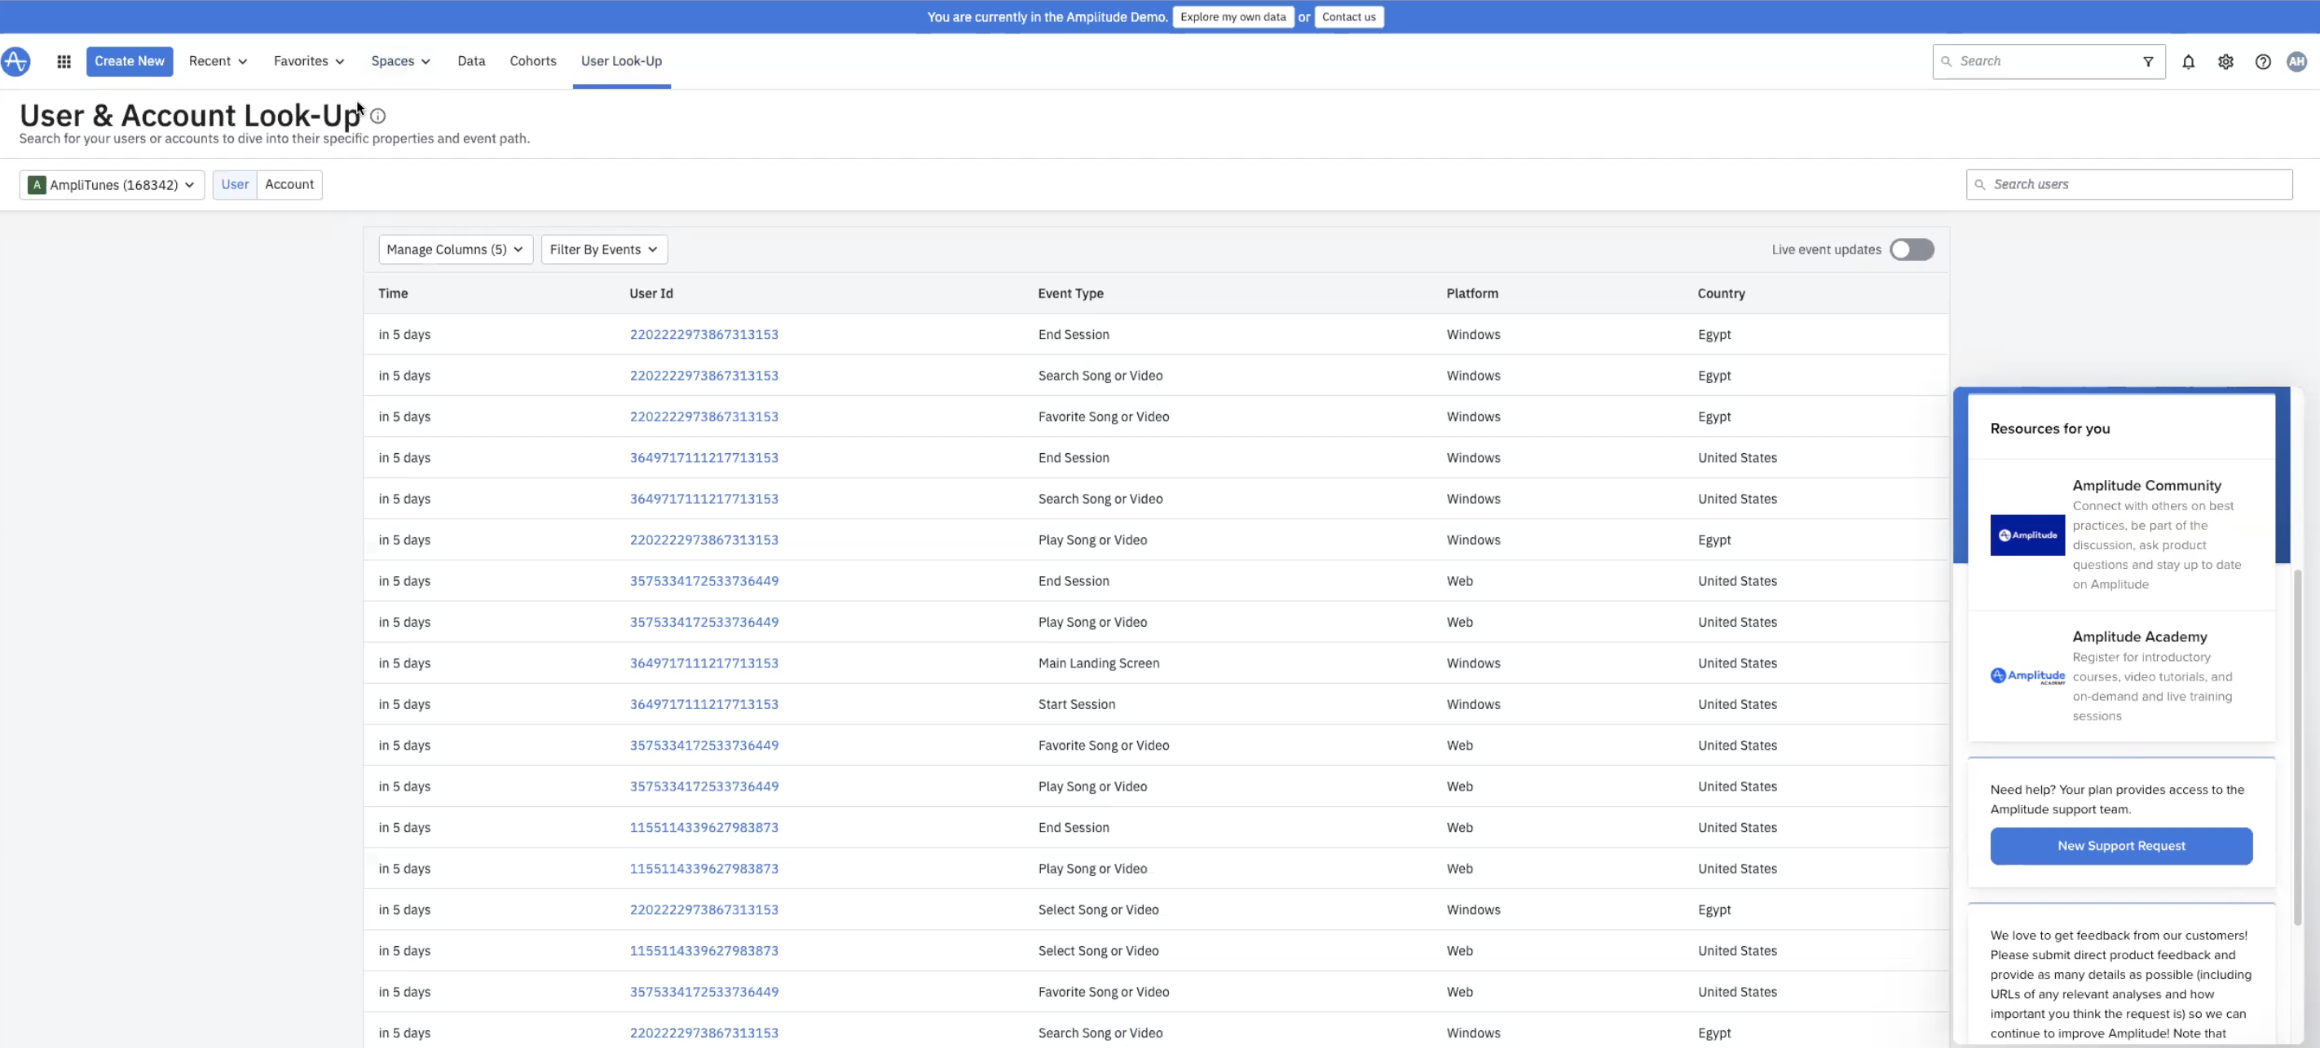
Task: Switch to the Account segment option
Action: [289, 184]
